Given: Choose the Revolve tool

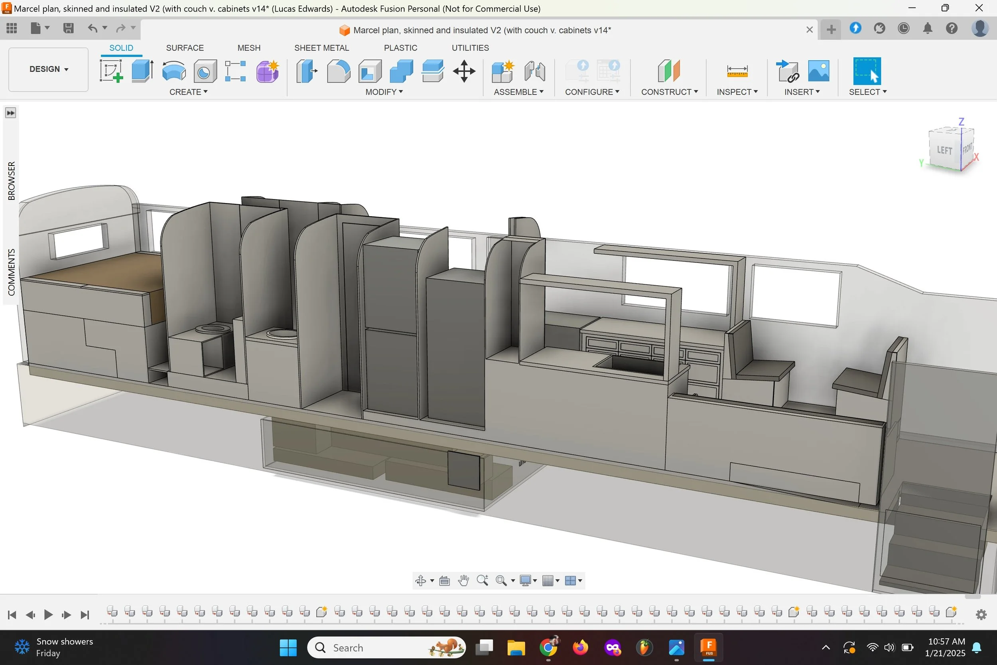Looking at the screenshot, I should coord(174,71).
